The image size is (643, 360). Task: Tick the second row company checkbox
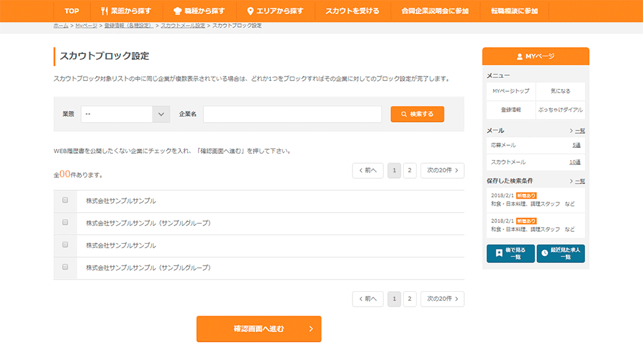[65, 222]
